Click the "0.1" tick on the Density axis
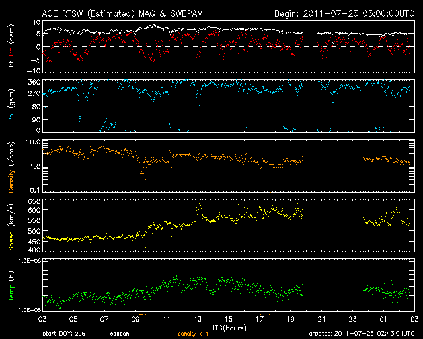 tap(35, 190)
